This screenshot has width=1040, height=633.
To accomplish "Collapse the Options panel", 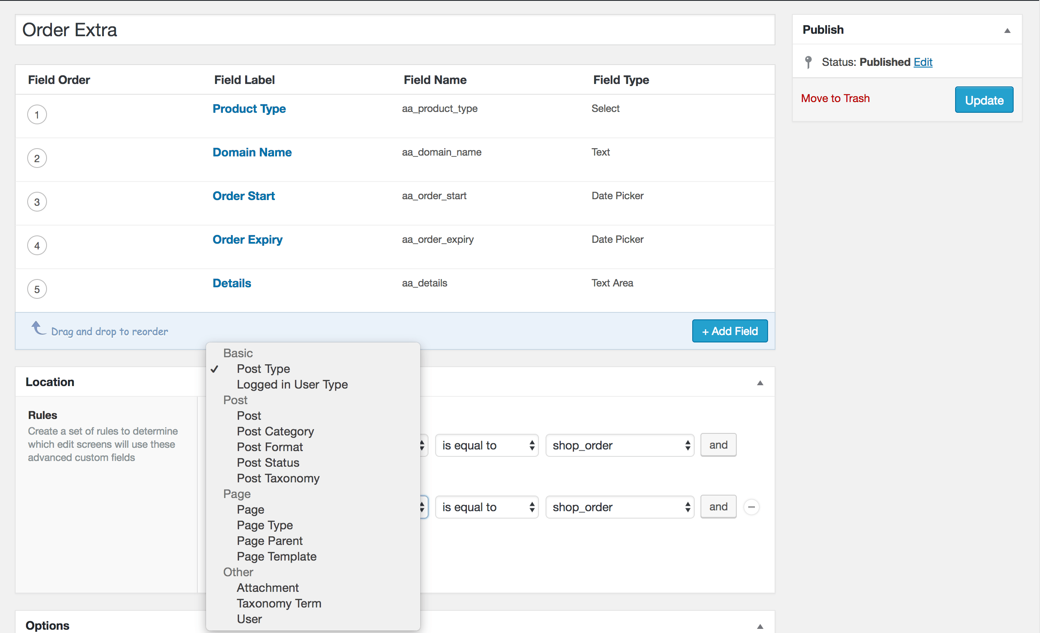I will coord(760,626).
